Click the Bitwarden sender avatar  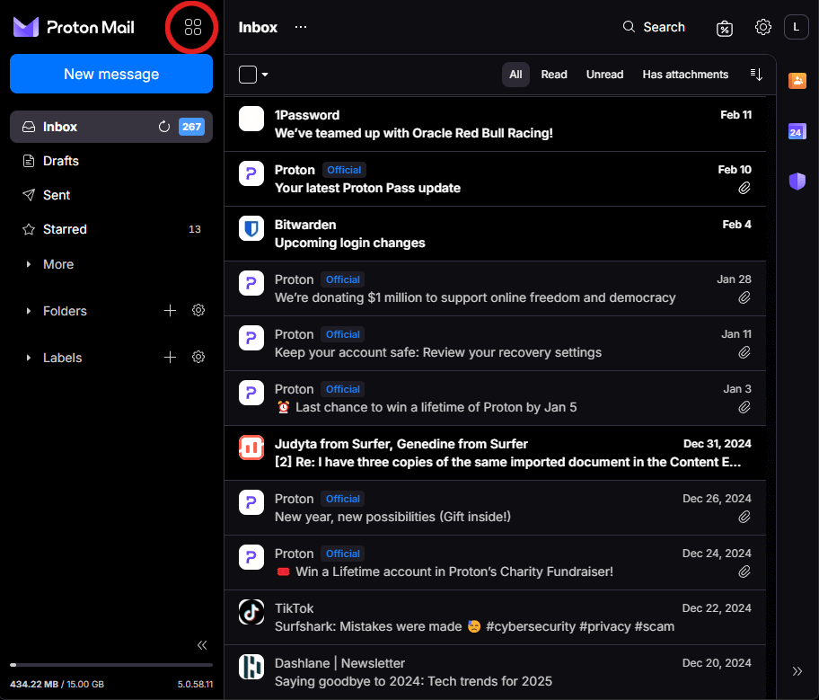[251, 228]
